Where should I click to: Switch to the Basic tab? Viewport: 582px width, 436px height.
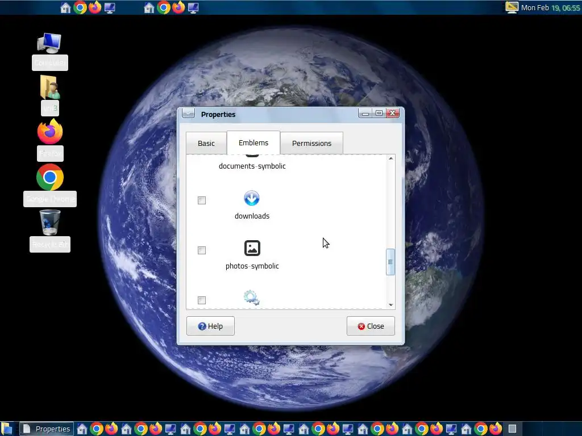[206, 143]
